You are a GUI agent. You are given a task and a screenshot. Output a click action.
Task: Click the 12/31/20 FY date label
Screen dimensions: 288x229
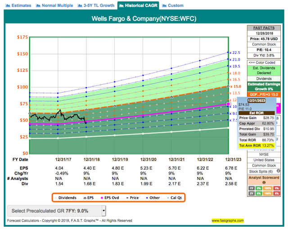(x=148, y=160)
